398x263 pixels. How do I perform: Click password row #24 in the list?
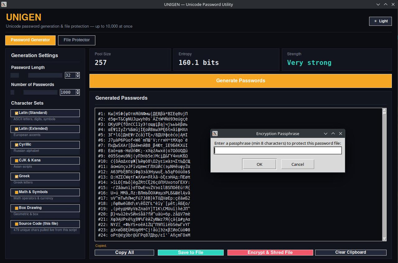click(144, 235)
